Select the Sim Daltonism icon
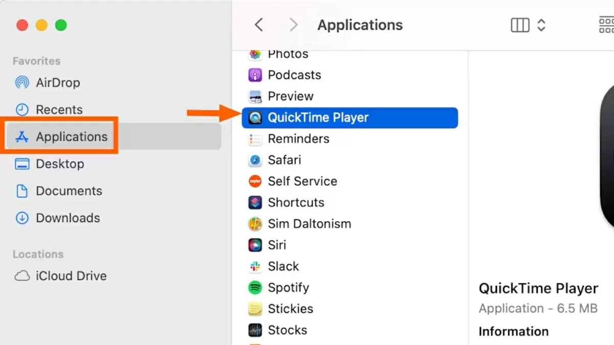This screenshot has height=345, width=614. (x=255, y=224)
